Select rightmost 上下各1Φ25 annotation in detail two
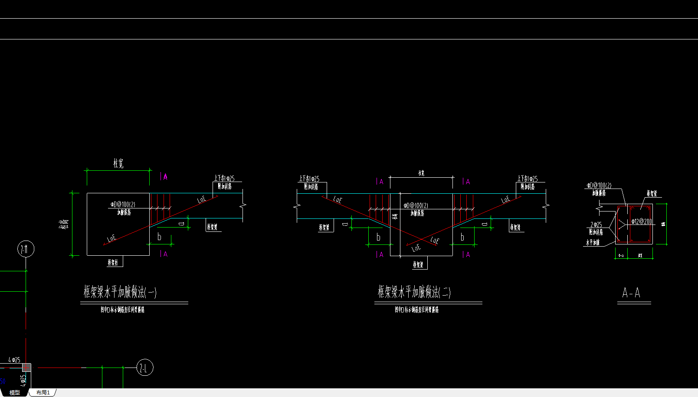This screenshot has height=397, width=698. [528, 179]
